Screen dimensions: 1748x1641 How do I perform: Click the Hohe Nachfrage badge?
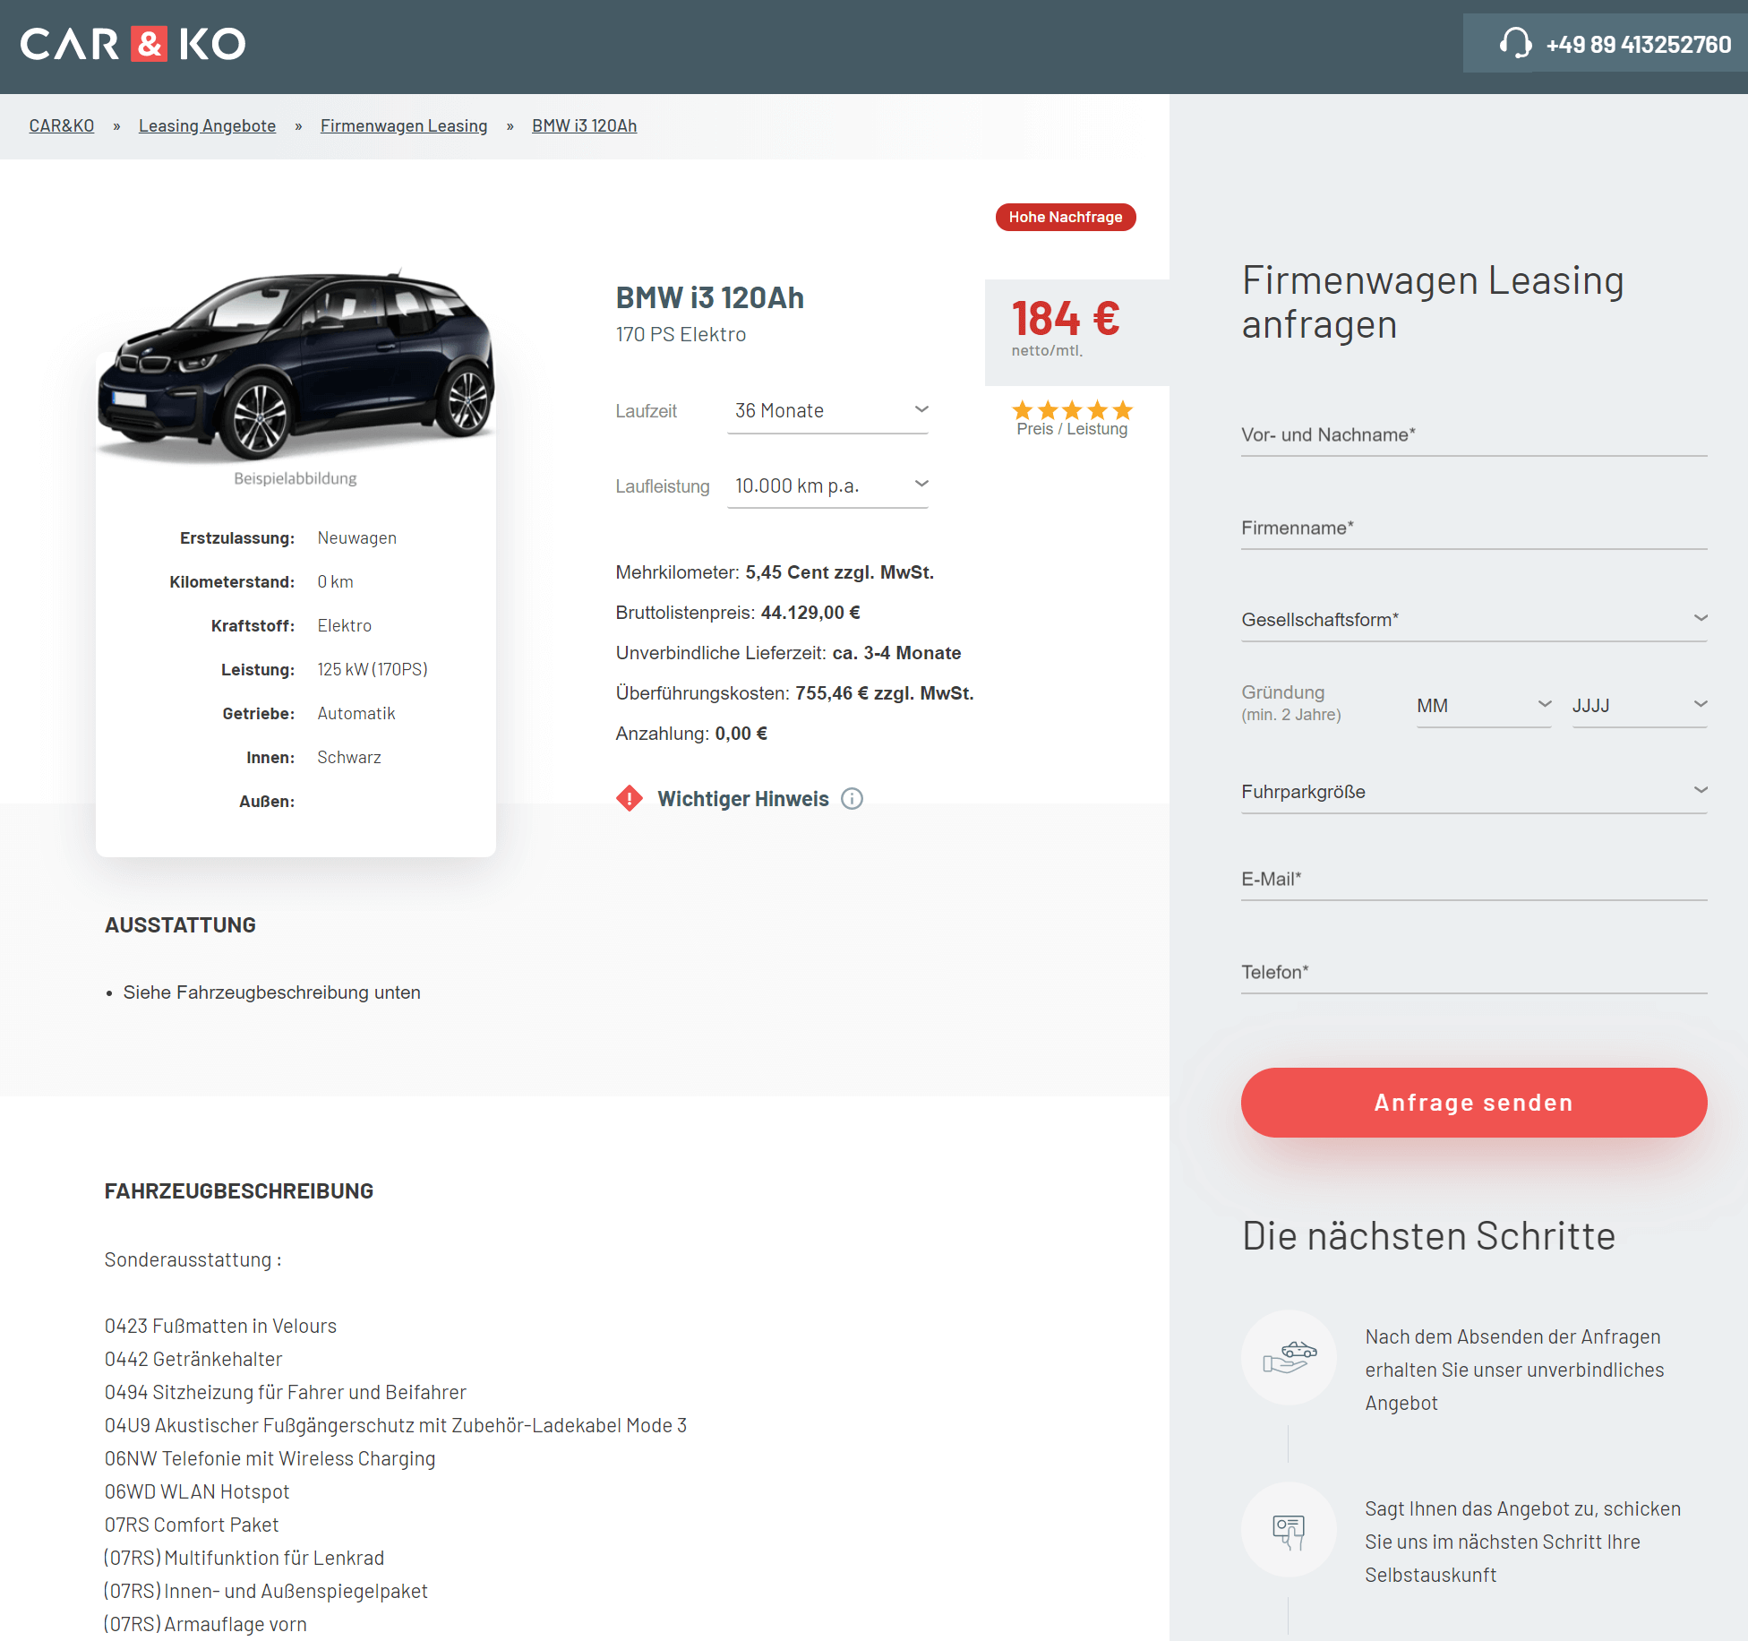(1066, 217)
